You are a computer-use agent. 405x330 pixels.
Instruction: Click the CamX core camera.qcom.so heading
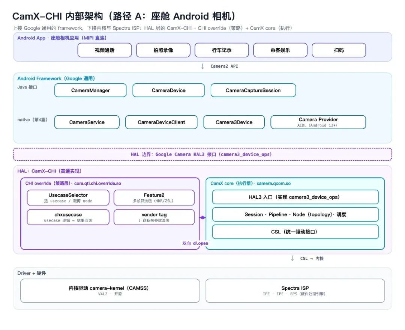[x=250, y=183]
